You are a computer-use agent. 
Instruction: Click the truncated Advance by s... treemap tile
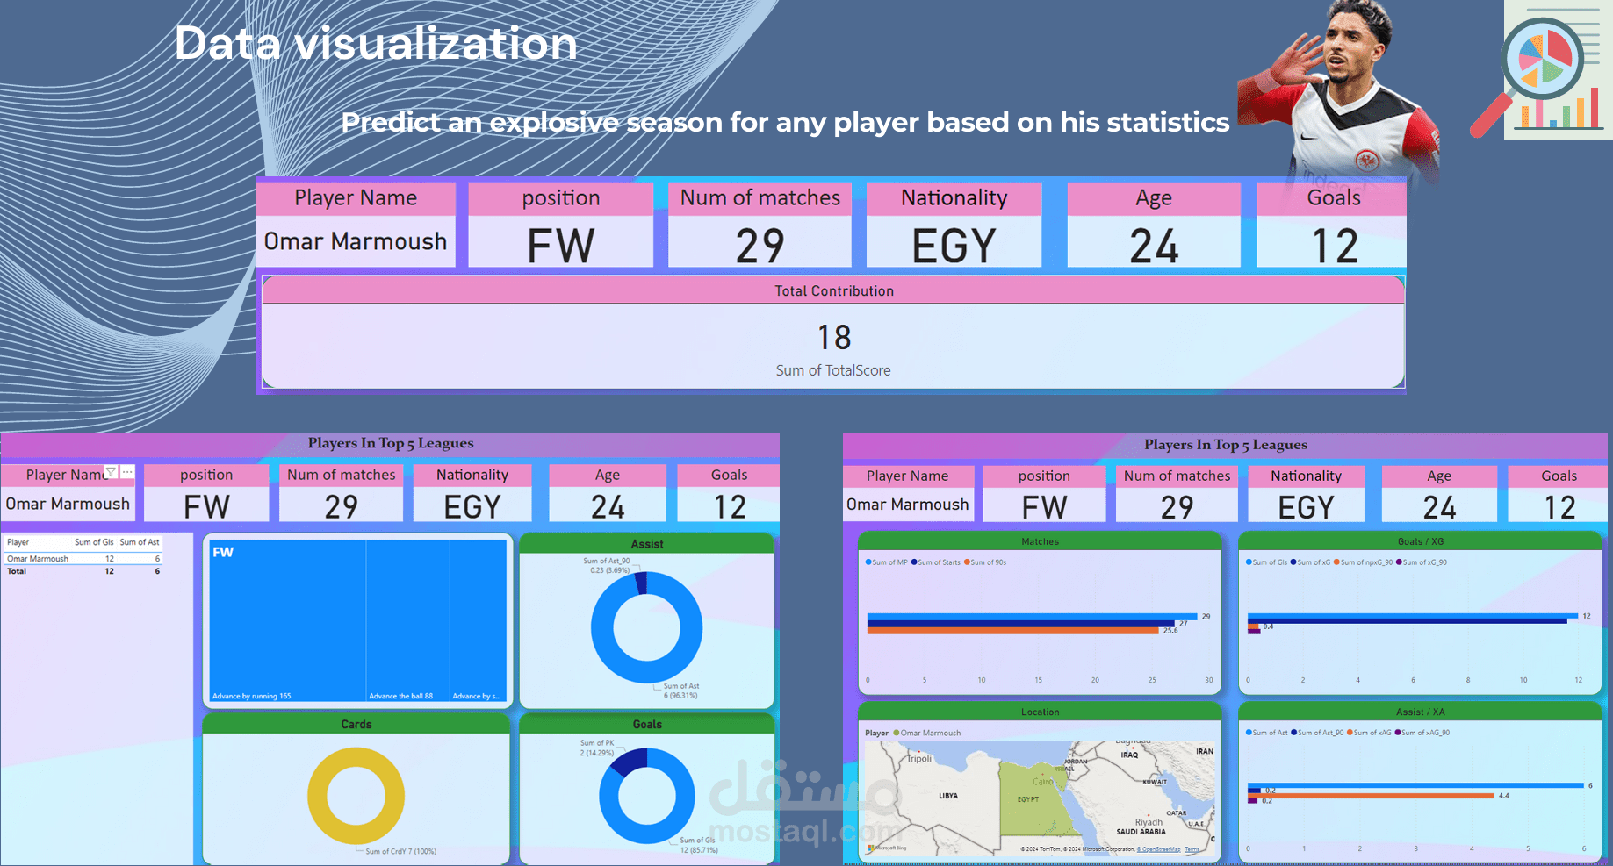[479, 620]
